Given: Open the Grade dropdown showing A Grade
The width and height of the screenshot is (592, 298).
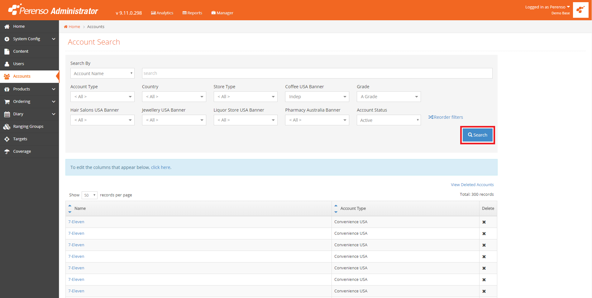Looking at the screenshot, I should (389, 97).
